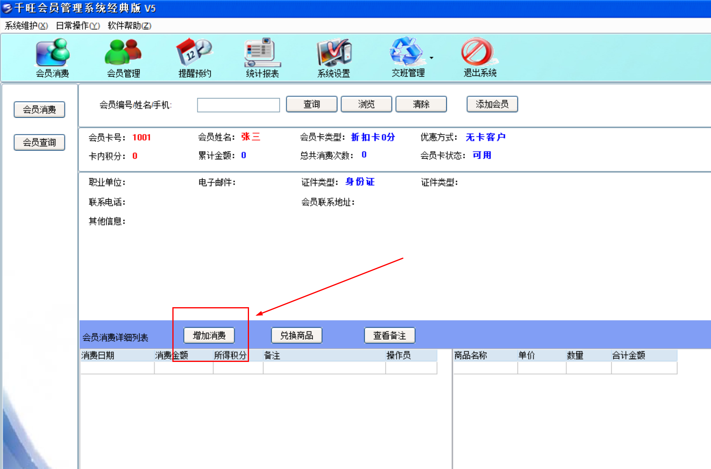
Task: Click the app logo in title bar
Action: tap(7, 8)
